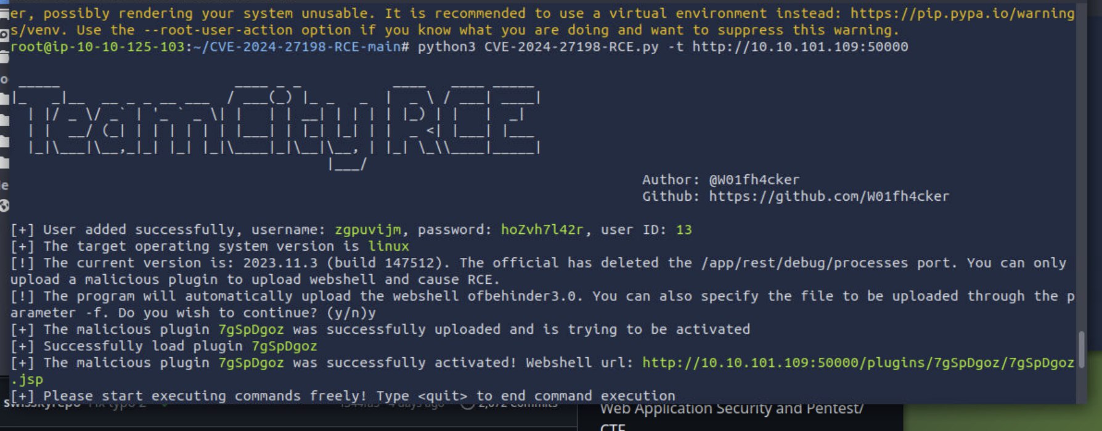Click Web Application Security and Pentest text in background window
Screen dimensions: 1102x431
(732, 409)
